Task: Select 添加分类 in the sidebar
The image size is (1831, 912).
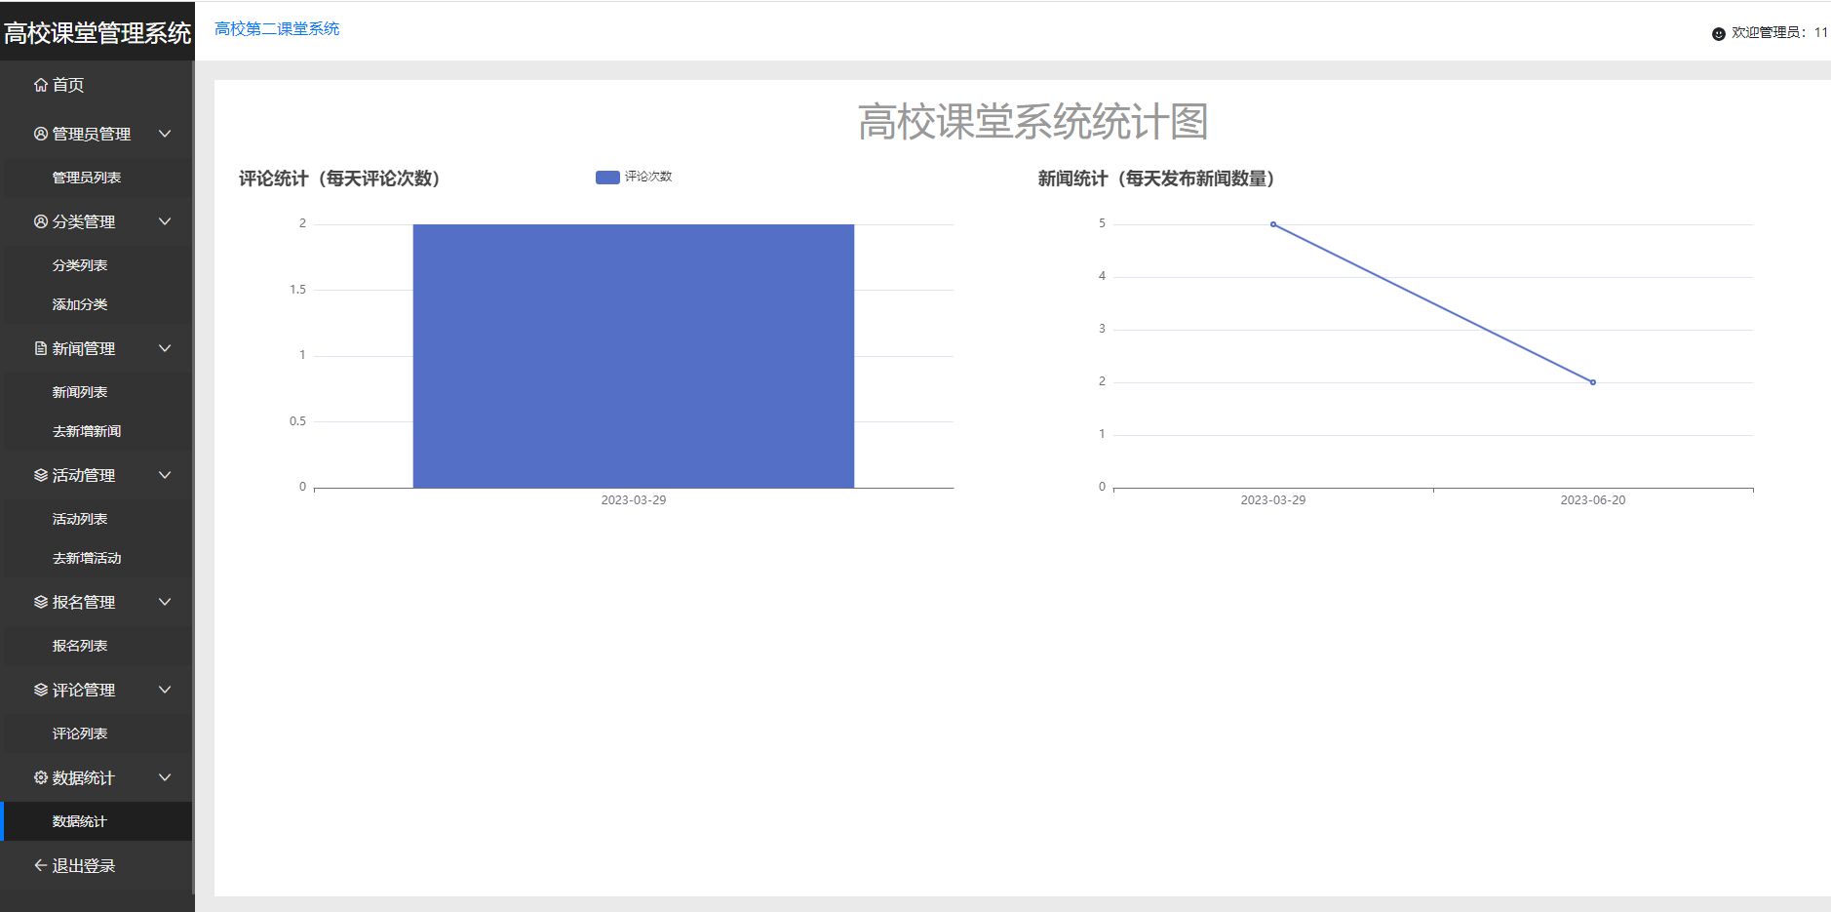Action: 97,304
